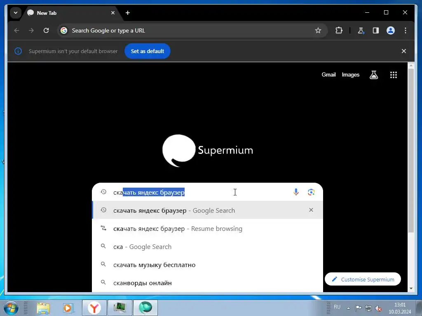Screen dimensions: 422x316
Task: Open the monitor app in taskbar
Action: (x=120, y=308)
